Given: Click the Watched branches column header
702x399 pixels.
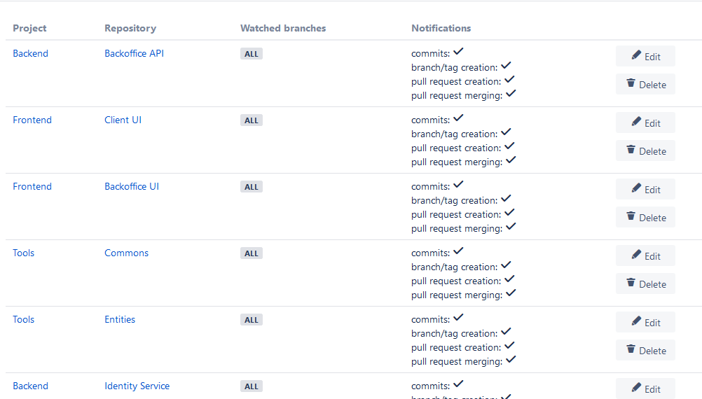Looking at the screenshot, I should coord(283,29).
